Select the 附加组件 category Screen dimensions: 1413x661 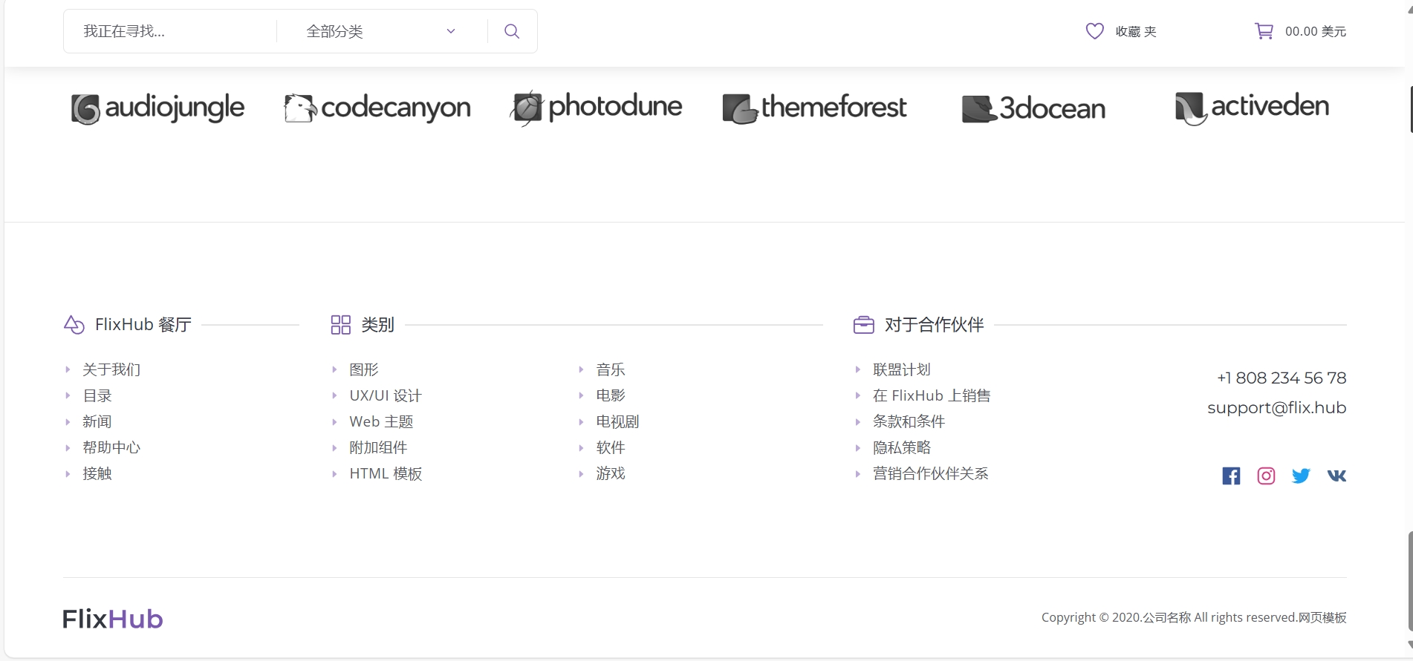[x=378, y=447]
